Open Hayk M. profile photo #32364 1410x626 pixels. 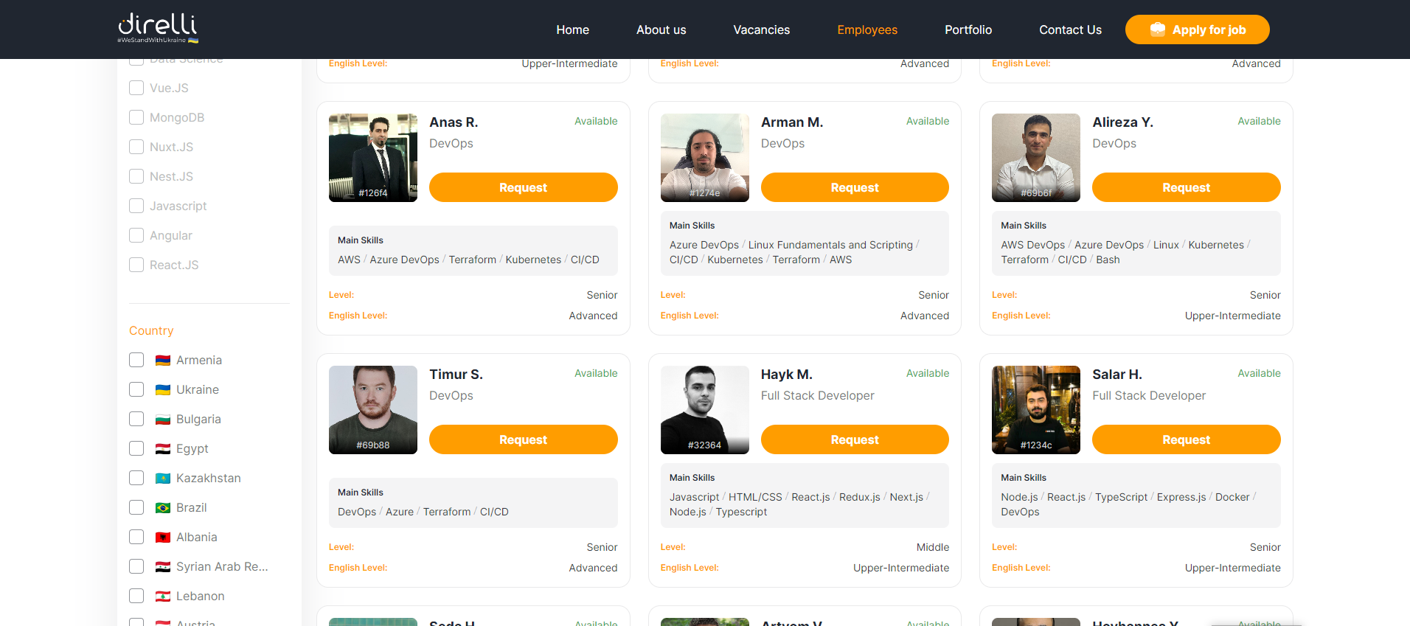704,410
